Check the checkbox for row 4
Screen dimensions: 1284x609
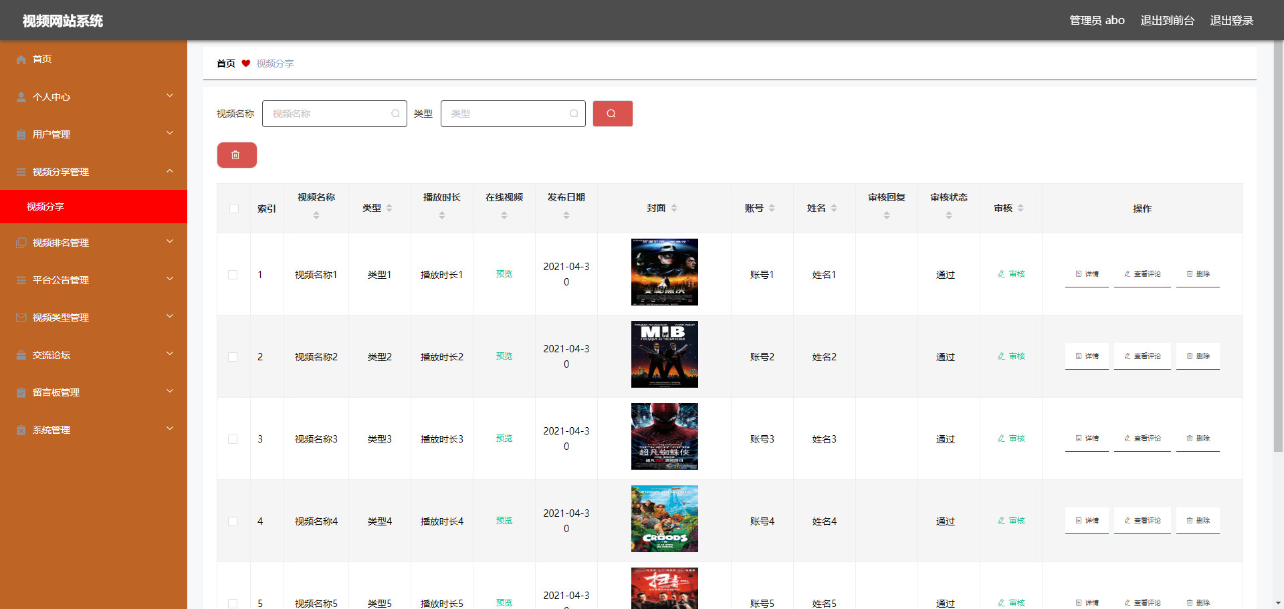point(233,521)
